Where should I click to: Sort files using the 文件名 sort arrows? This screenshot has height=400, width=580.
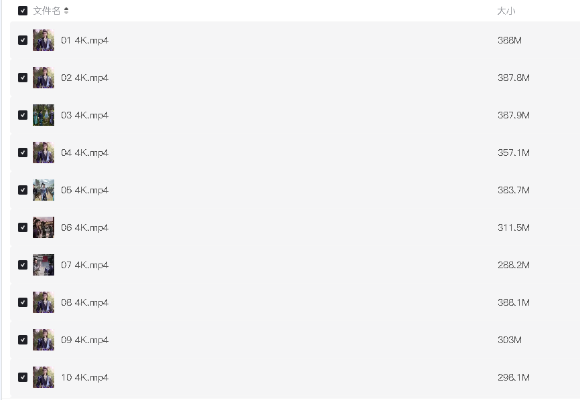66,11
